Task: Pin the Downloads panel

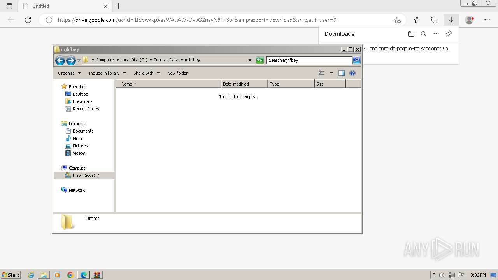Action: click(x=449, y=34)
